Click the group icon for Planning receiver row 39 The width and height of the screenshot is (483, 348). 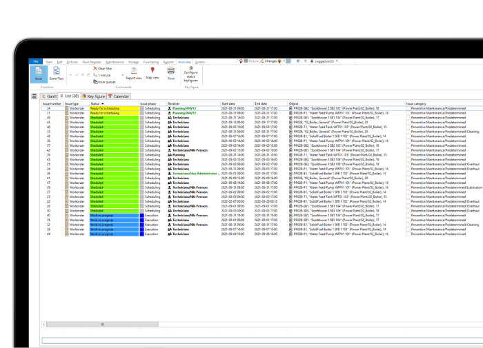pyautogui.click(x=170, y=155)
